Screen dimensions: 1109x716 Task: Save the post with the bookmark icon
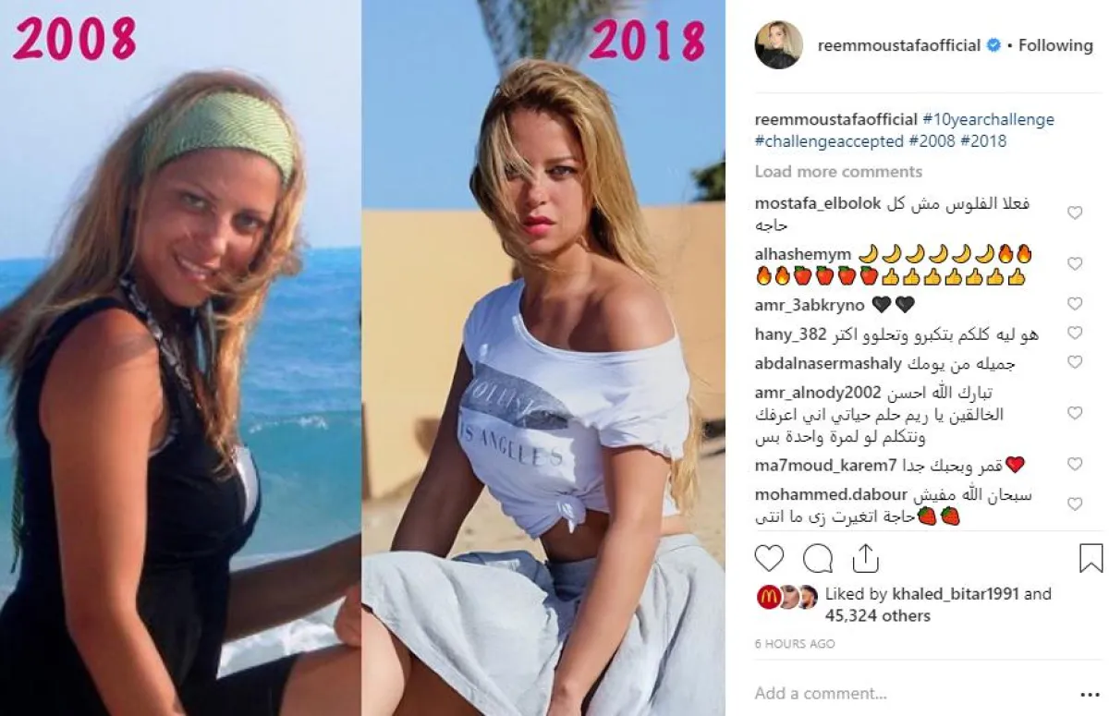(x=1091, y=559)
